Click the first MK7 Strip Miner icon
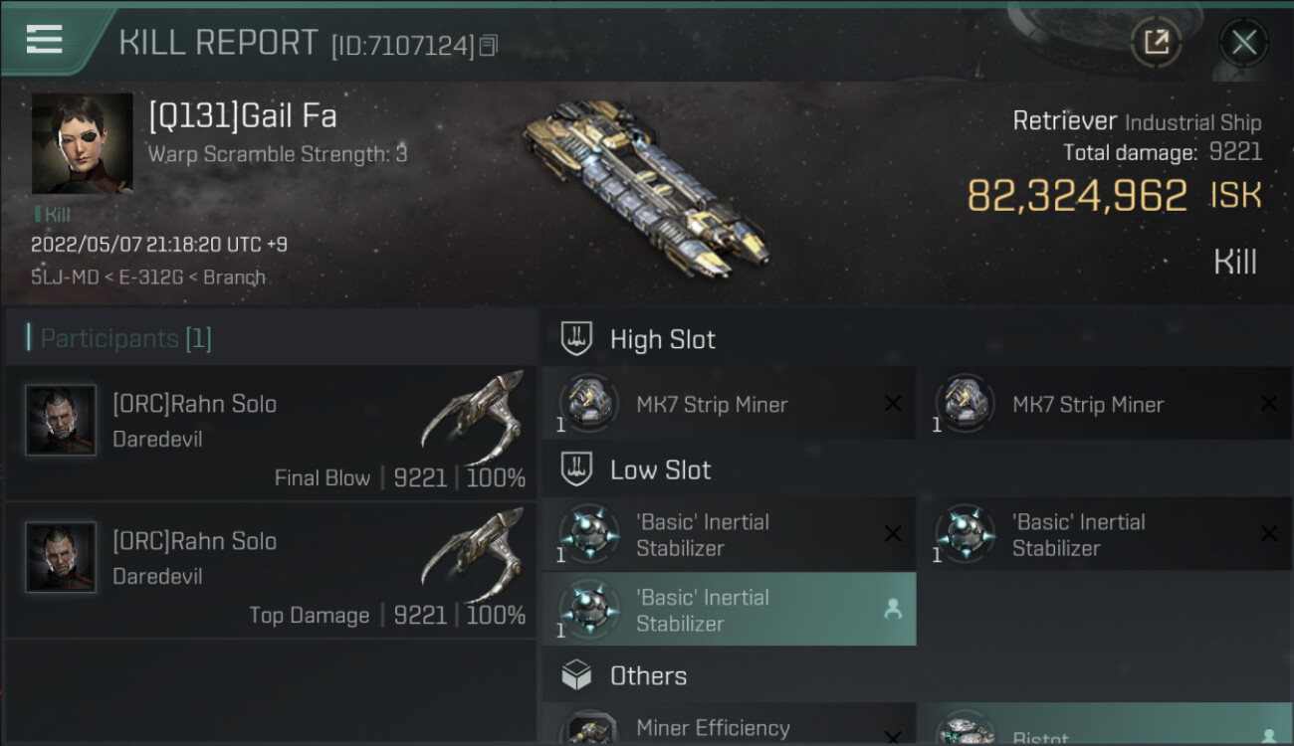Screen dimensions: 1294x746 coord(589,404)
